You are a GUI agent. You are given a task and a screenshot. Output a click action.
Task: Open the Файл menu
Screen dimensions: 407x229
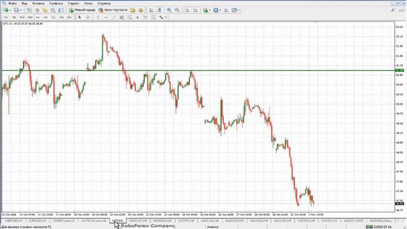coord(13,3)
